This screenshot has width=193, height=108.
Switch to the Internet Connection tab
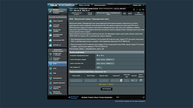(x=76, y=14)
